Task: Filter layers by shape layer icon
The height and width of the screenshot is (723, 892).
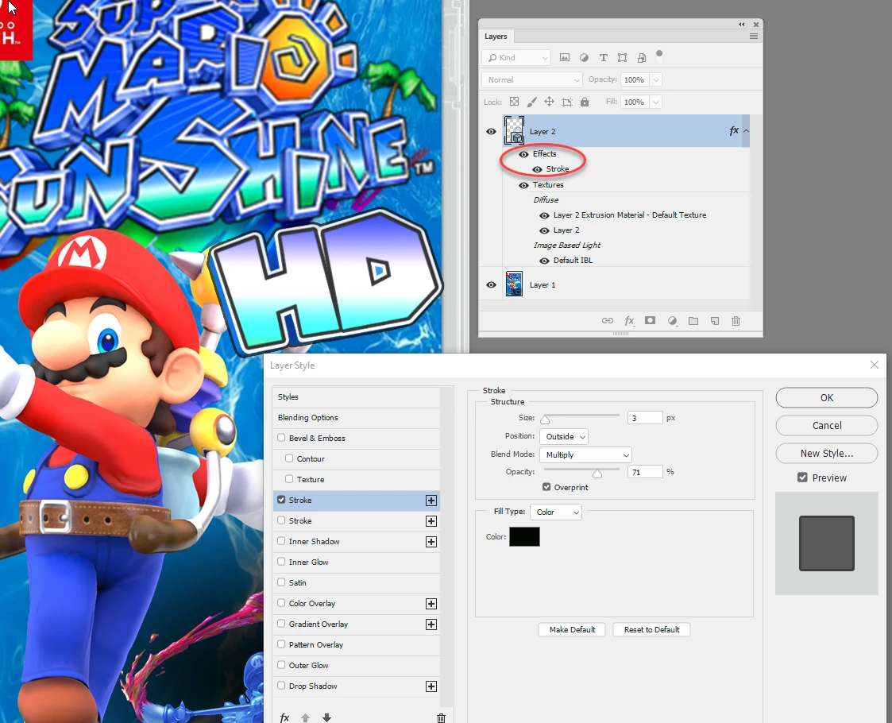Action: click(x=623, y=57)
